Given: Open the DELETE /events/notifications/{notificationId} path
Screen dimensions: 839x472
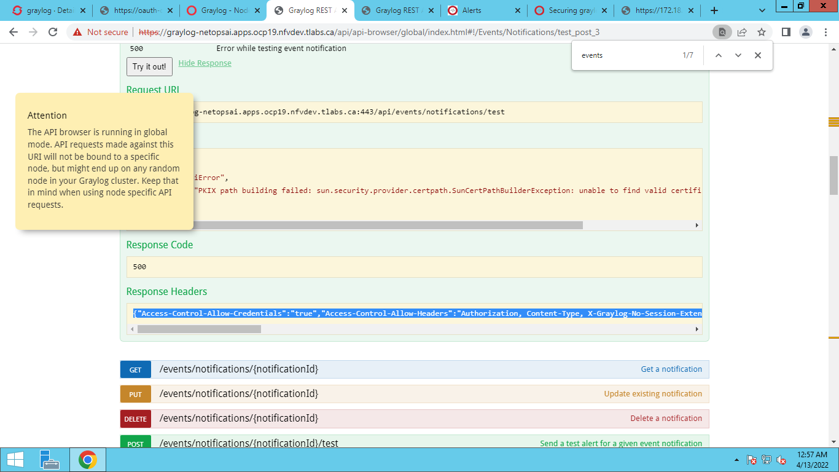Looking at the screenshot, I should point(239,419).
